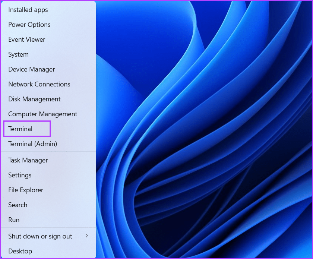Open File Explorer from the menu
This screenshot has width=313, height=259.
click(26, 190)
